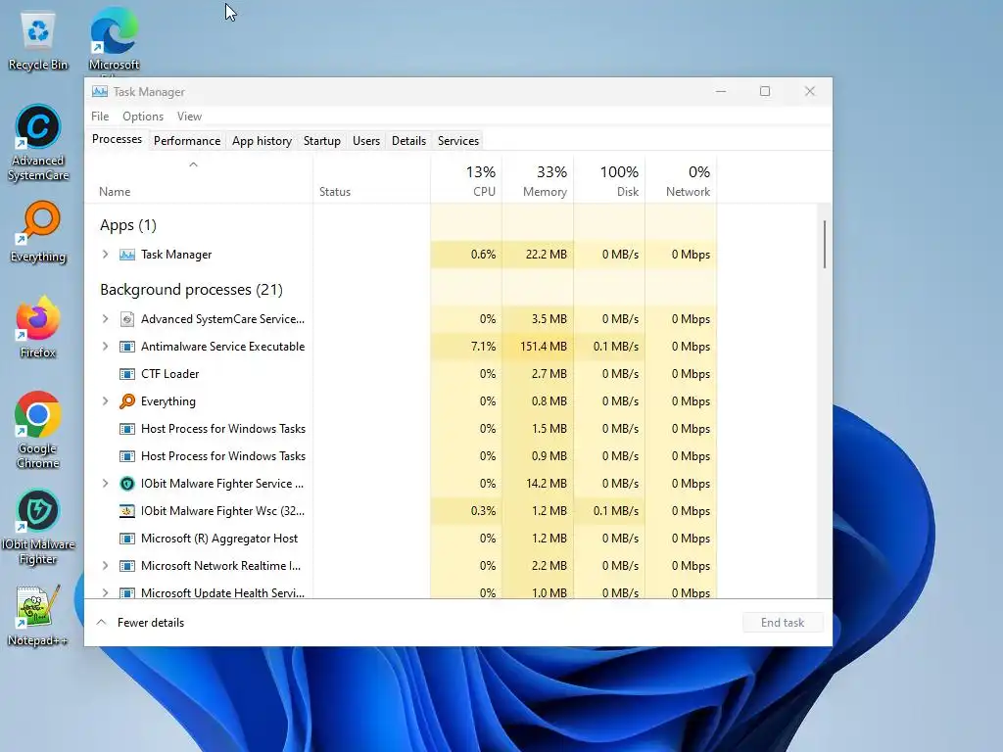The image size is (1003, 752).
Task: Expand Antimalware Service Executable process group
Action: pyautogui.click(x=106, y=347)
